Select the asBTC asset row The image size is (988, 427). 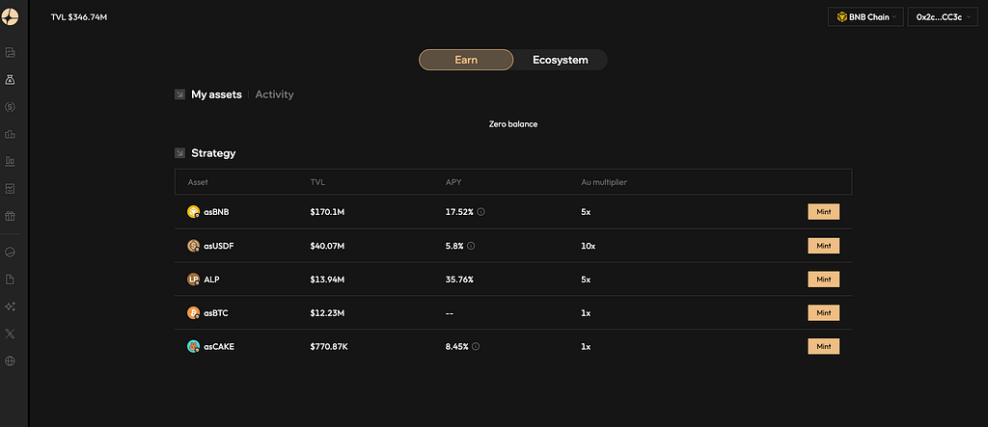[x=513, y=313]
